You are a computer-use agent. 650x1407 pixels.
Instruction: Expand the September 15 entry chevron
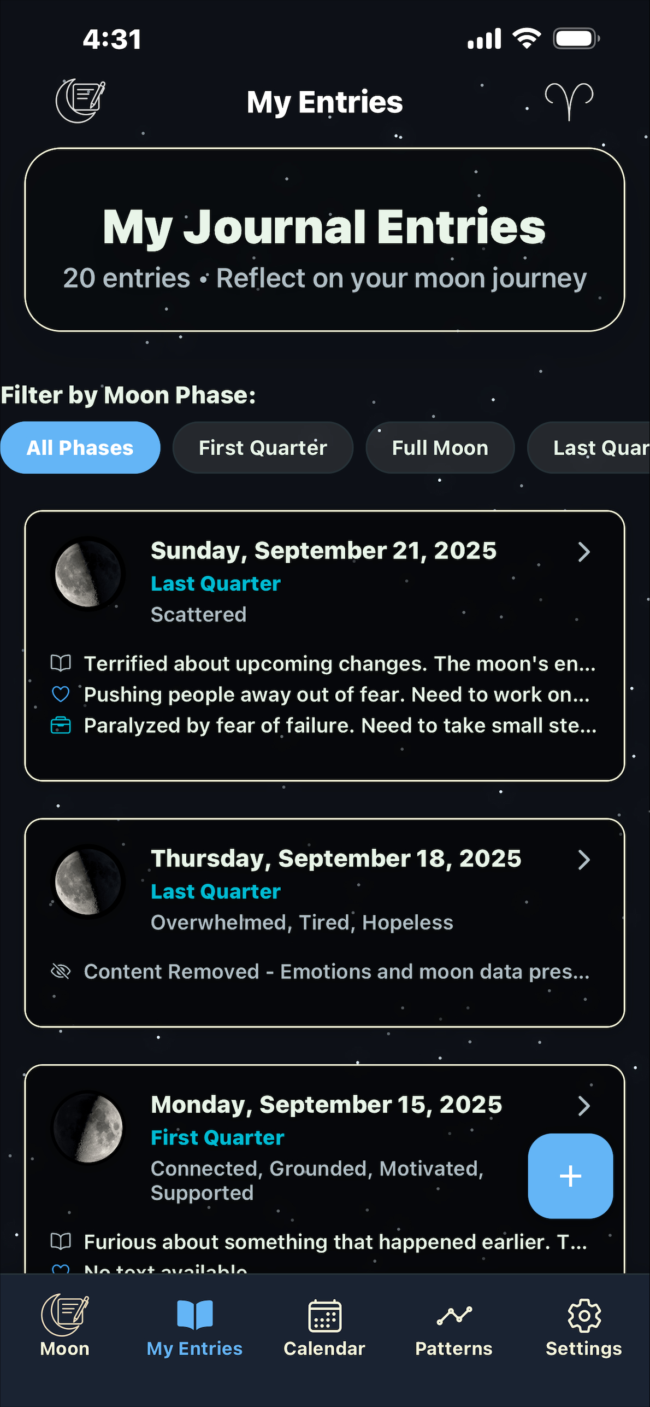pos(583,1106)
